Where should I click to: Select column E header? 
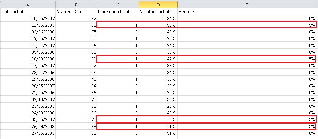click(x=247, y=5)
